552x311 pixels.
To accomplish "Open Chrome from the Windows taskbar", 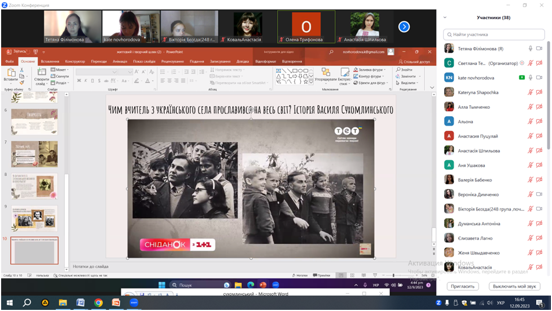I will [x=98, y=303].
